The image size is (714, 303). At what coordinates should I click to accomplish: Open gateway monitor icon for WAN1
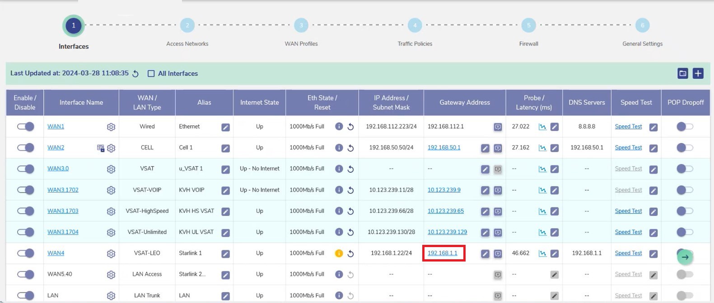click(x=498, y=127)
